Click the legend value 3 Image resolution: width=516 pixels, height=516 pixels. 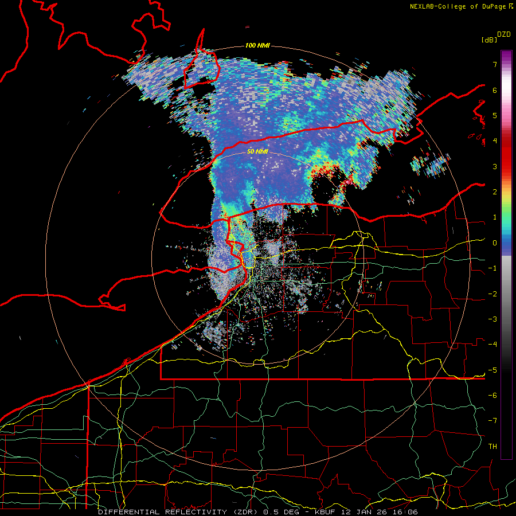(x=495, y=166)
